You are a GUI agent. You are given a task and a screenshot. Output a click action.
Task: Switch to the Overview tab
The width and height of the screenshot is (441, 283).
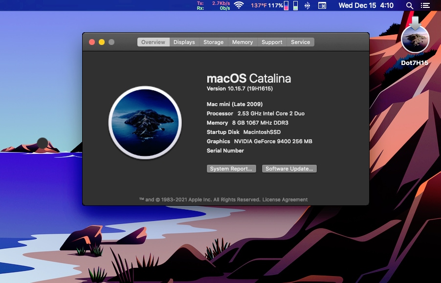coord(154,42)
